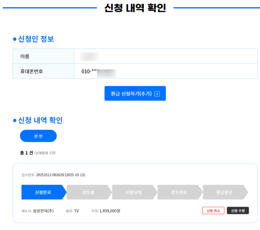Click the 검토완료 progress step
The image size is (260, 230).
point(180,192)
